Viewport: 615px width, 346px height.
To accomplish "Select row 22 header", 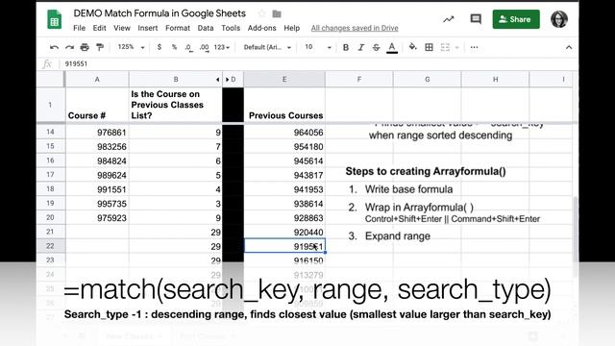I will tap(50, 246).
